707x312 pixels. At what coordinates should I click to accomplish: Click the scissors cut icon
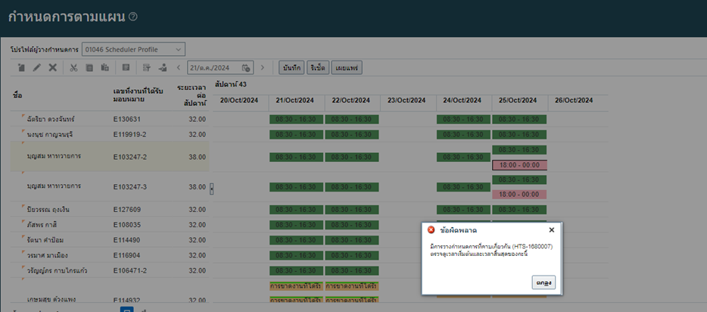coord(73,68)
